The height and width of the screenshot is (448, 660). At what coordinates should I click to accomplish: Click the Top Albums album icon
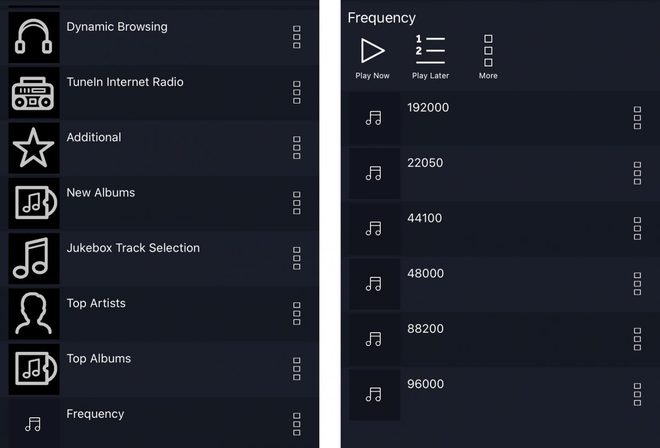[x=33, y=369]
